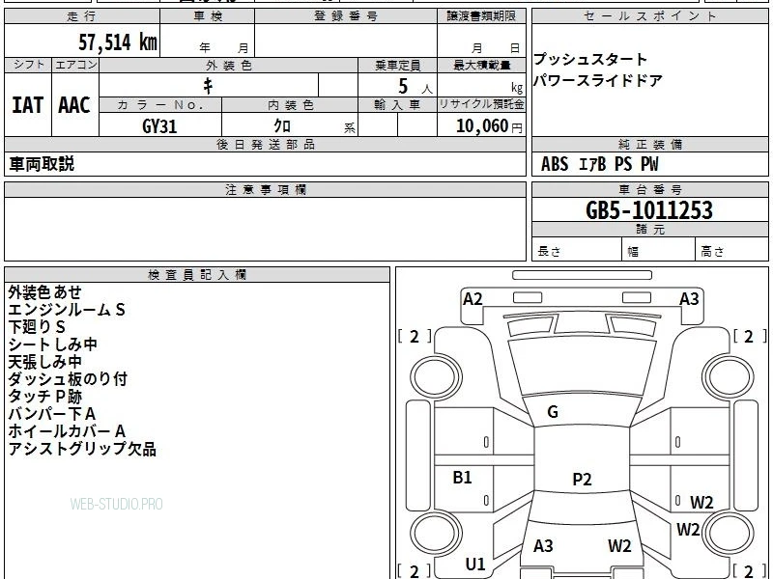Select the 後日発送部品 header
The image size is (773, 579).
(265, 144)
